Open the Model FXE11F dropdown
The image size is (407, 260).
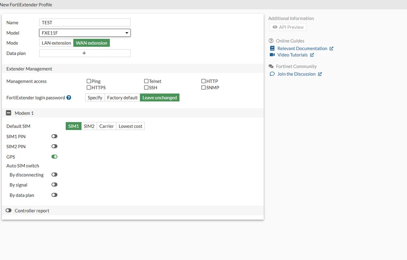[85, 33]
